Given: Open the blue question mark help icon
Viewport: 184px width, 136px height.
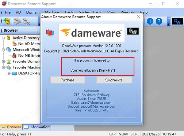Looking at the screenshot, I should tap(159, 21).
